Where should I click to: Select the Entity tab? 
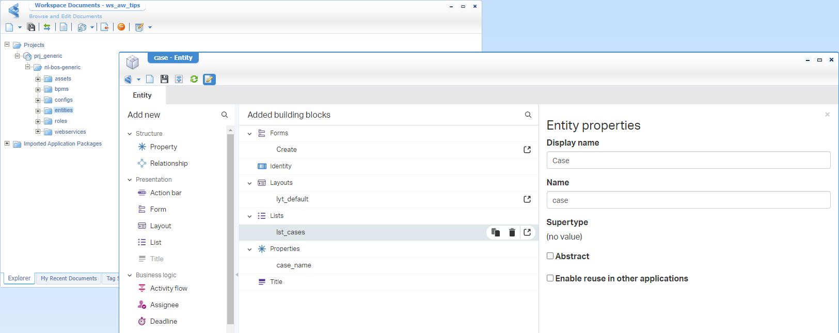pyautogui.click(x=143, y=96)
